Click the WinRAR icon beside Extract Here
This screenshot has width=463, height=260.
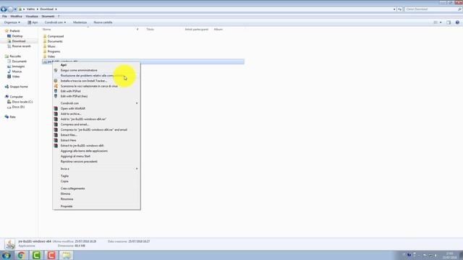(56, 140)
